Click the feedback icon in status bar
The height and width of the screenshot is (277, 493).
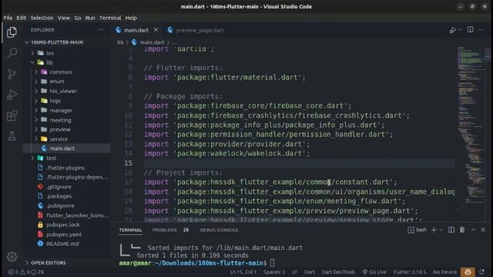click(x=468, y=272)
